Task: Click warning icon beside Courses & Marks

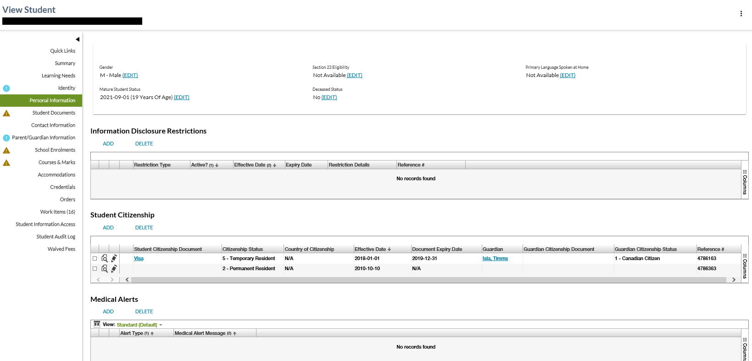Action: [6, 163]
